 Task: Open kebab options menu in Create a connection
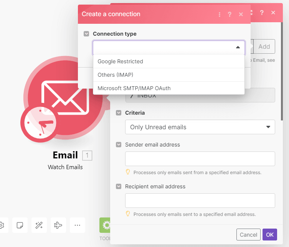[220, 14]
